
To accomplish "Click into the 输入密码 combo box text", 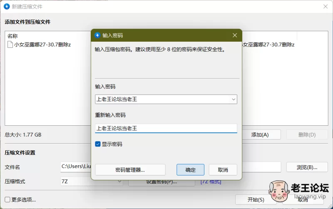I will coord(162,99).
